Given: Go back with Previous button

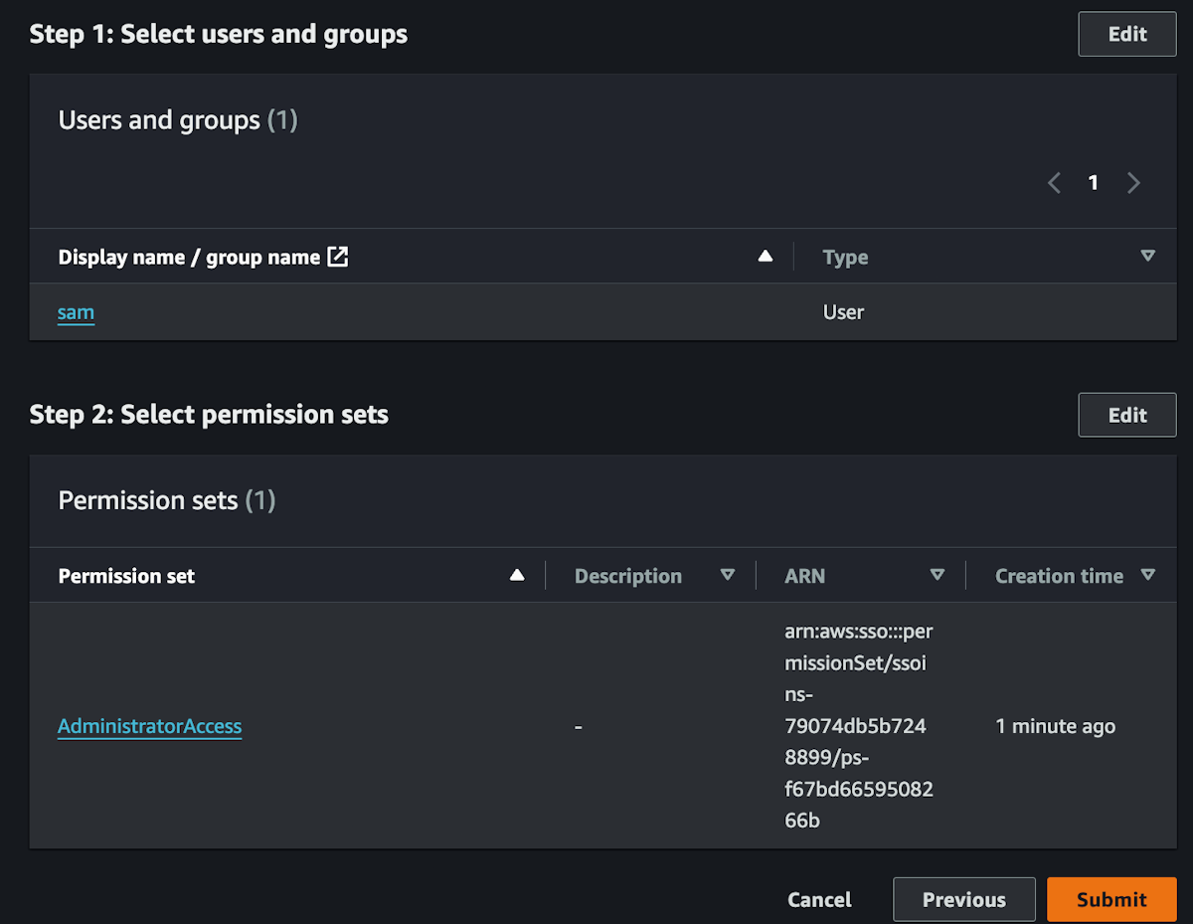Looking at the screenshot, I should pyautogui.click(x=964, y=899).
